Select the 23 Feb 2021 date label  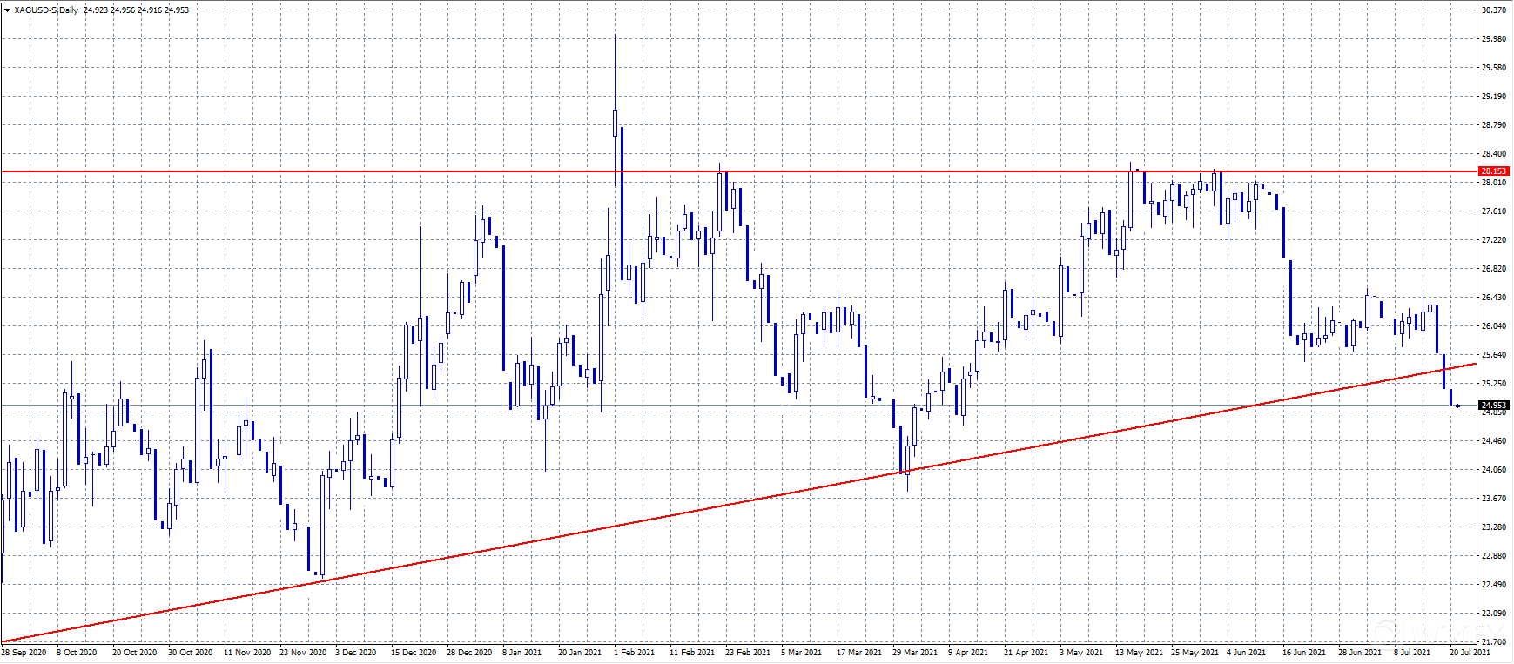pos(748,653)
